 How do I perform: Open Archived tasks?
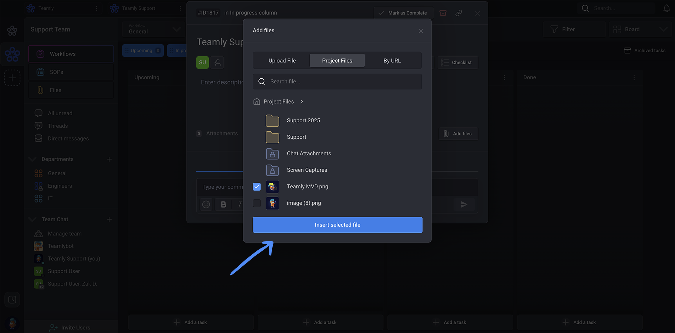pos(645,51)
